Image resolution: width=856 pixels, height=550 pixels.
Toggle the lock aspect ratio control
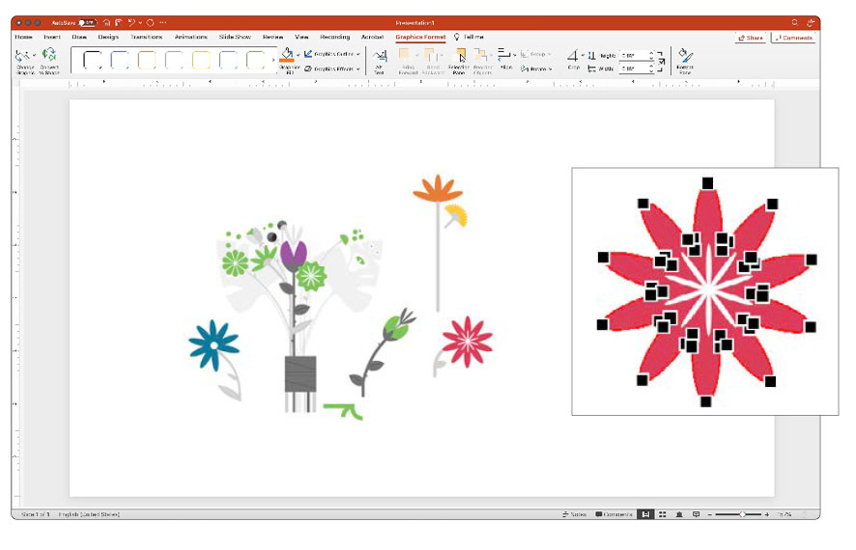coord(661,62)
